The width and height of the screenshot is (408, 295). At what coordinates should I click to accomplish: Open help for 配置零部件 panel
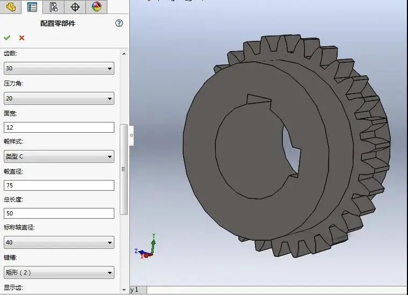(x=119, y=23)
